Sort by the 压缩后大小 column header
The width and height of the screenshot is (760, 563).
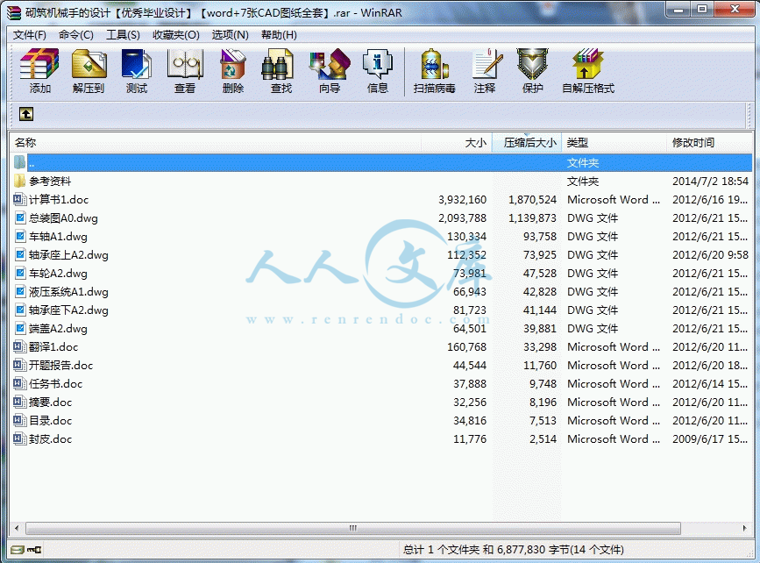[527, 143]
